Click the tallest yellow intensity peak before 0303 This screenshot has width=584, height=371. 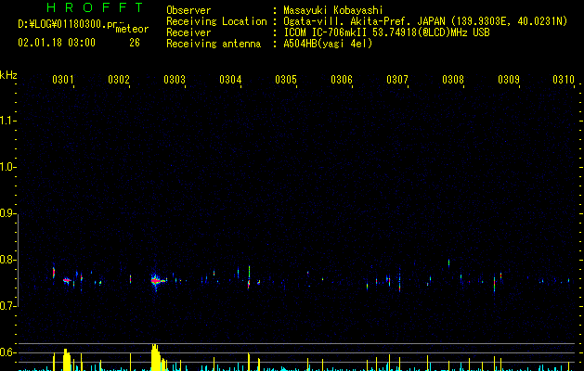coord(155,357)
